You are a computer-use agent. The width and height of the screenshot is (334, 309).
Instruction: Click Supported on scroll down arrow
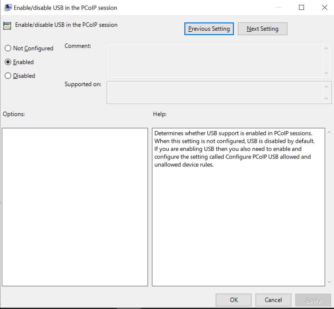point(326,98)
